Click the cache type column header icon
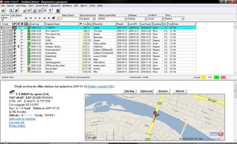 (x=14, y=24)
